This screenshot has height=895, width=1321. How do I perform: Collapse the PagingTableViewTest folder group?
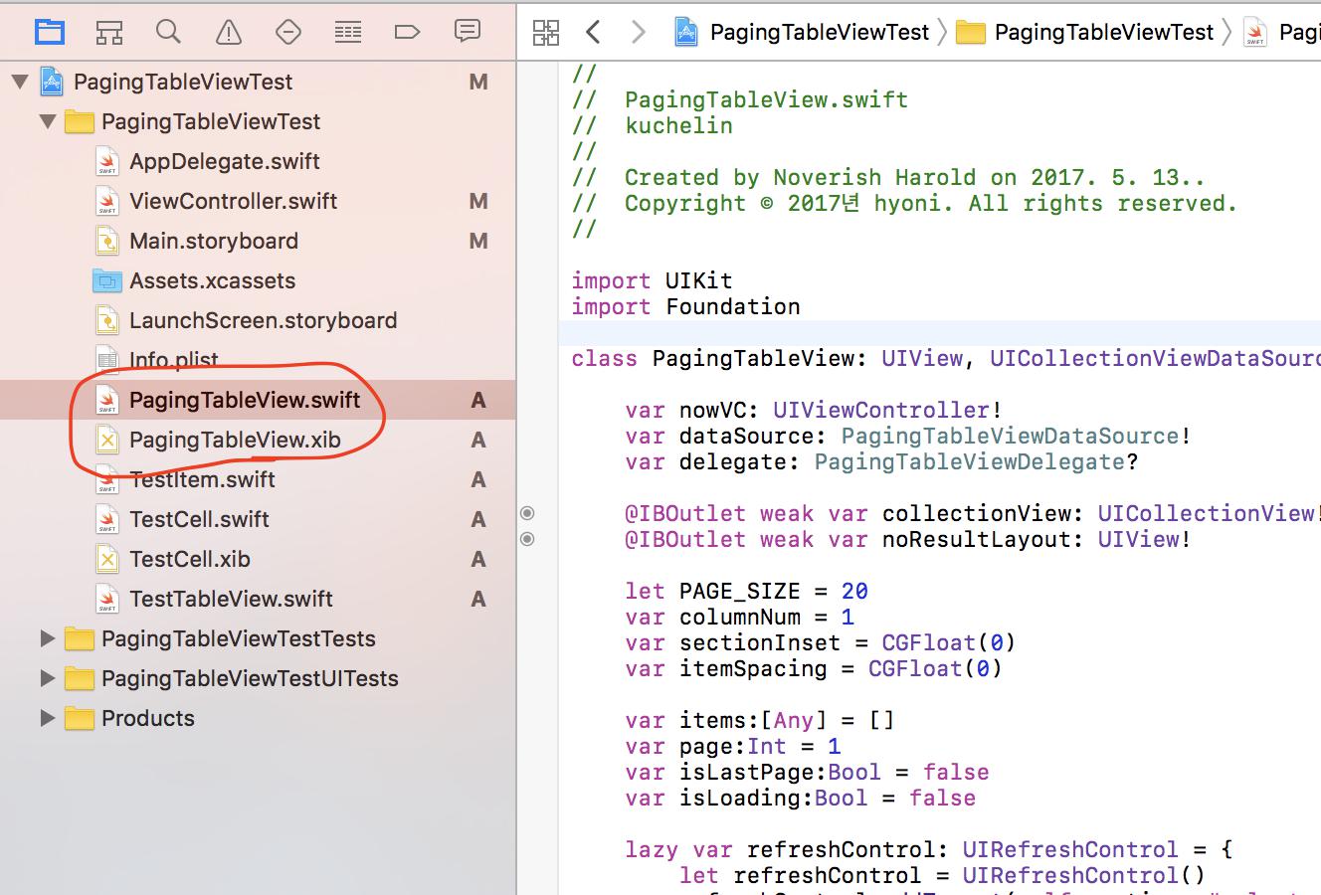click(x=47, y=121)
